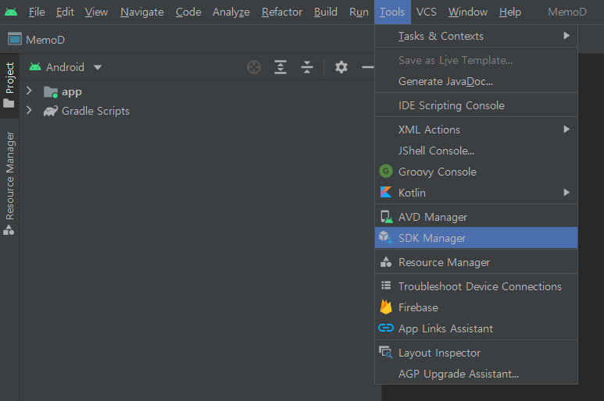Expand the Gradle Scripts node

pos(29,110)
